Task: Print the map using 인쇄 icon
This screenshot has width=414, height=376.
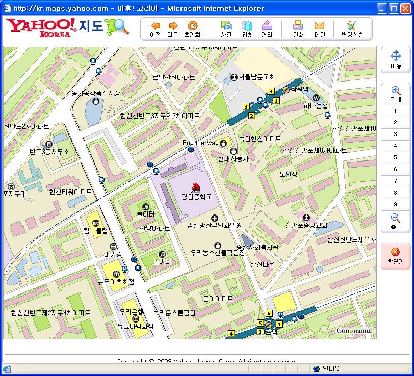Action: point(298,26)
